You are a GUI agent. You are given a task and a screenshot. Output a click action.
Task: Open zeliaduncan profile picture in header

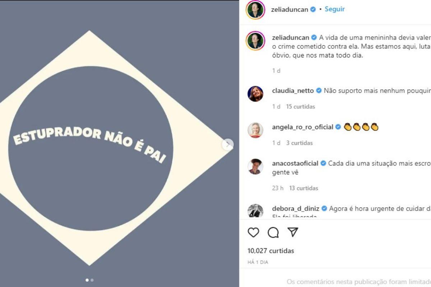255,10
